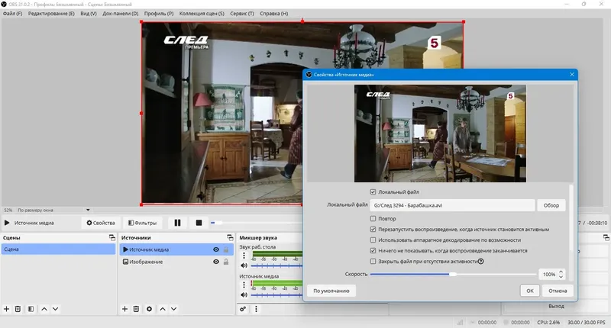Viewport: 611px width, 328px height.
Task: Open options dots for Источник медиа audio
Action: coord(244,285)
